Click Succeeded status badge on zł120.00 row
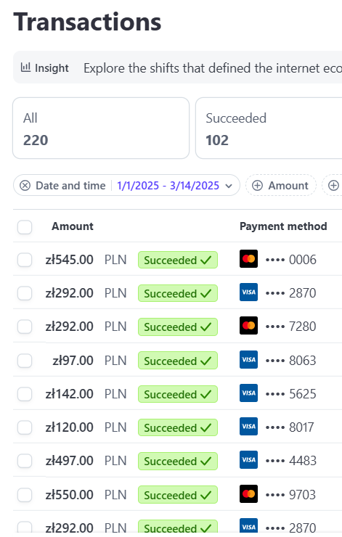The height and width of the screenshot is (537, 342). point(178,427)
